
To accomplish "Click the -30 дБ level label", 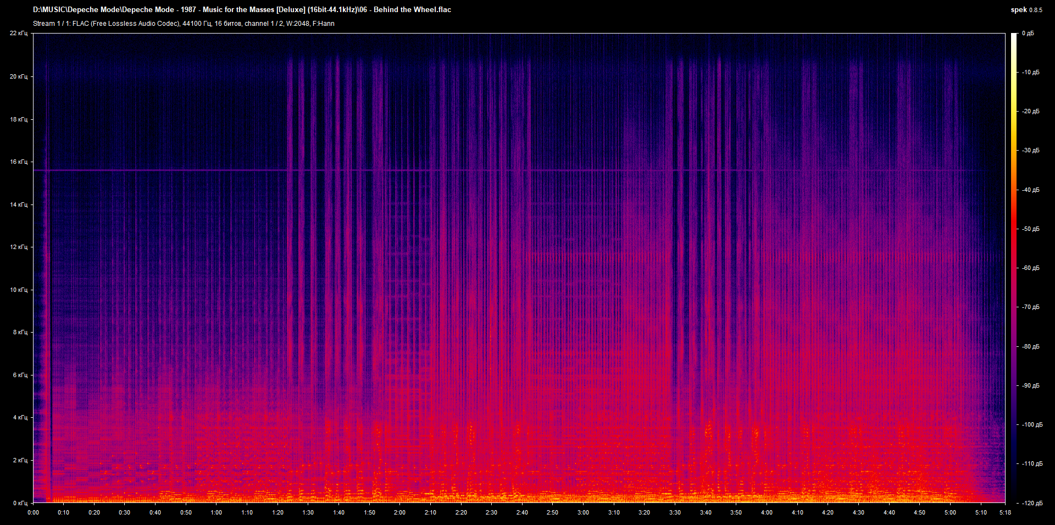I will 1030,151.
